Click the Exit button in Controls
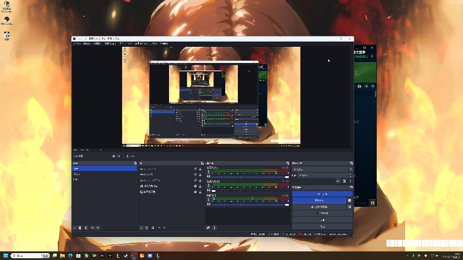Screen dimensions: 463x260 (x=322, y=226)
